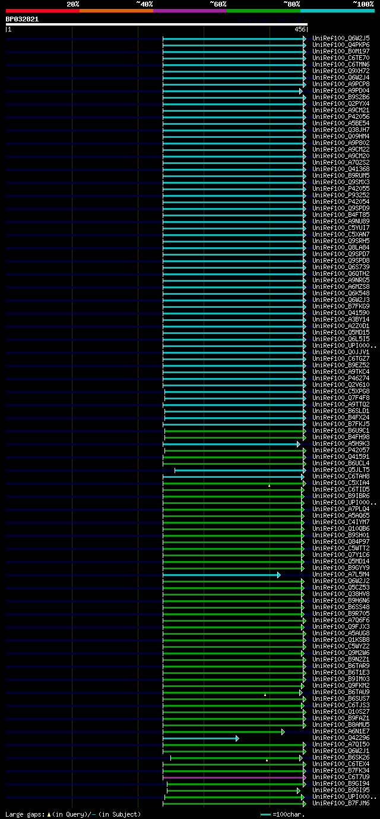Select label UniRef100_B9GI95
Viewport: 380px width, 819px height.
(341, 790)
